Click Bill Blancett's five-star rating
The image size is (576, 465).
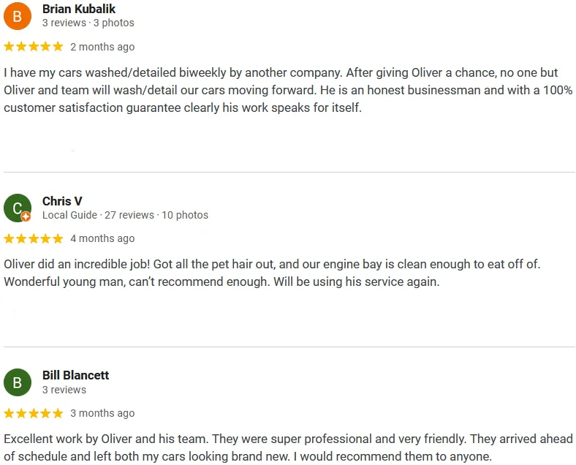[34, 414]
